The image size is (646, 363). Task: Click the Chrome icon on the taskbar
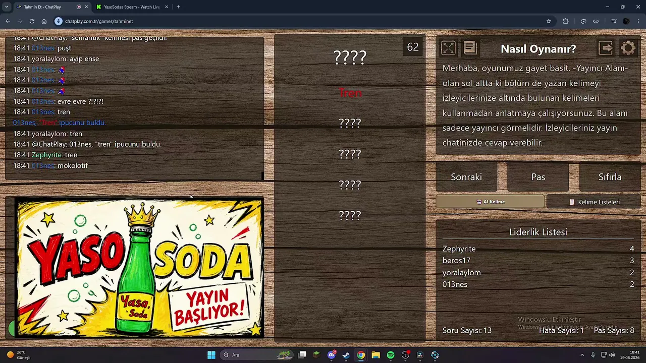(361, 355)
